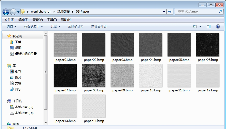This screenshot has height=134, width=226.
Task: Open the 共享 dropdown
Action: coord(55,26)
